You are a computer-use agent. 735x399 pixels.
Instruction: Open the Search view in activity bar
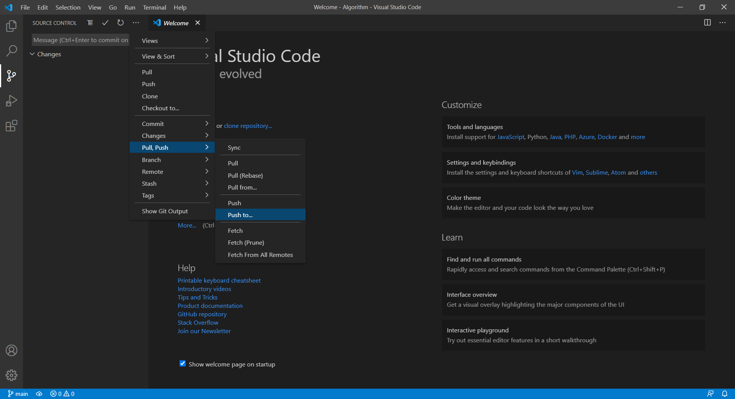(11, 51)
